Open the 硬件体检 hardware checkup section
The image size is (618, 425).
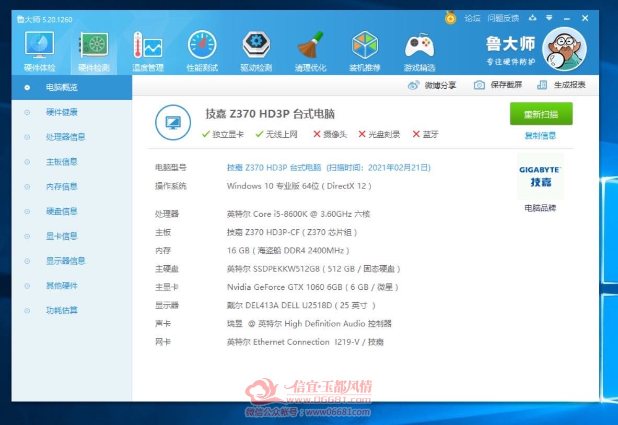coord(39,51)
